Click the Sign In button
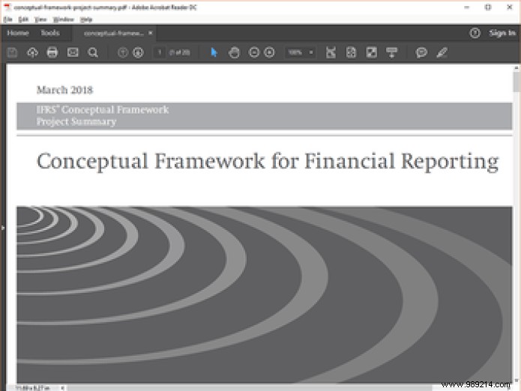521x391 pixels. (x=502, y=33)
